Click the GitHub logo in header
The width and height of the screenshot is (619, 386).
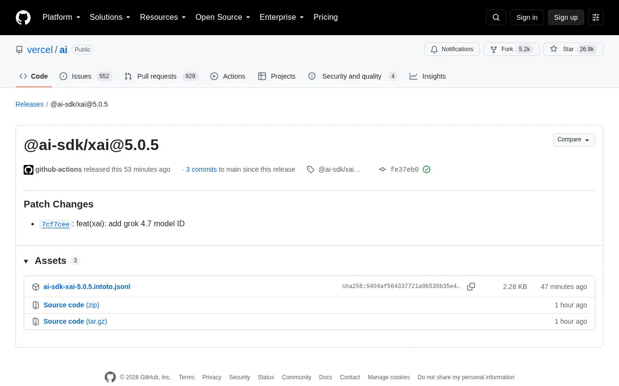tap(23, 17)
